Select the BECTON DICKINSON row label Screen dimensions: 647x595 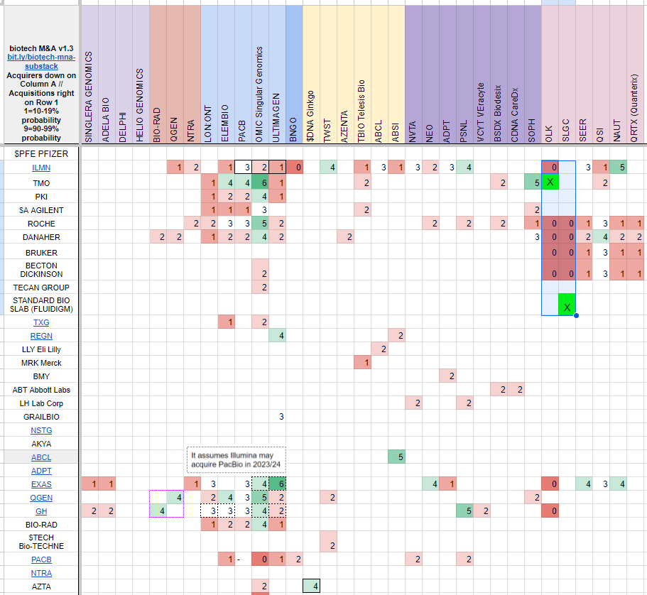pyautogui.click(x=41, y=270)
